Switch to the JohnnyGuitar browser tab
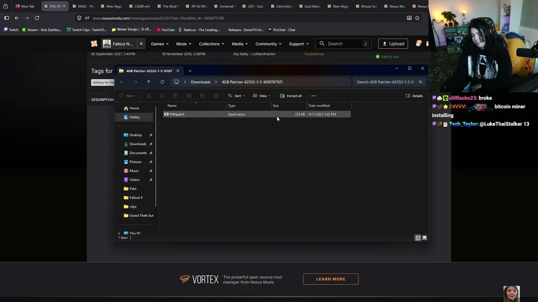This screenshot has height=302, width=538. tap(282, 6)
